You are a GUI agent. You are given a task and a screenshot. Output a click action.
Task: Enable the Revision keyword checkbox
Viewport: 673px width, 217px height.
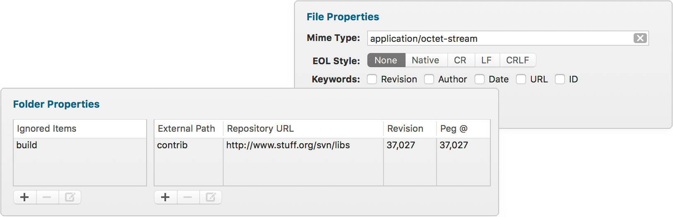point(372,79)
